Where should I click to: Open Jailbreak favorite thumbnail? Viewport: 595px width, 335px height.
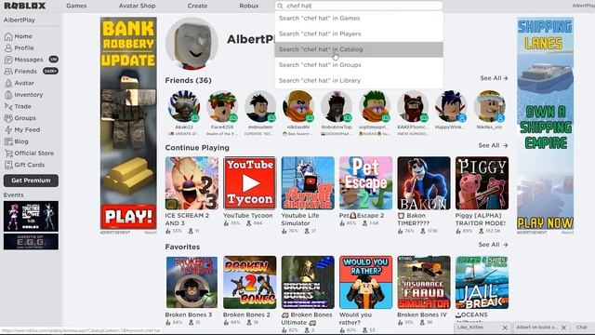pos(482,282)
